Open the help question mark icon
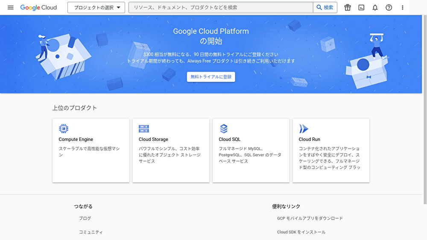Screen dimensions: 427x240 coord(389,8)
